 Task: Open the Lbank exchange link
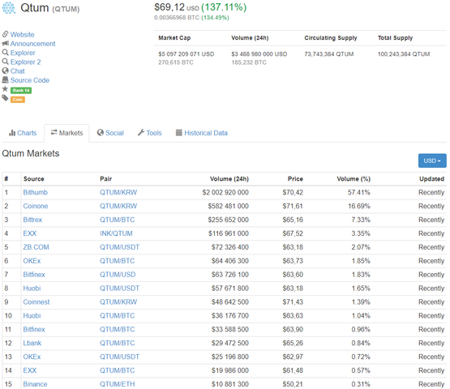point(32,343)
